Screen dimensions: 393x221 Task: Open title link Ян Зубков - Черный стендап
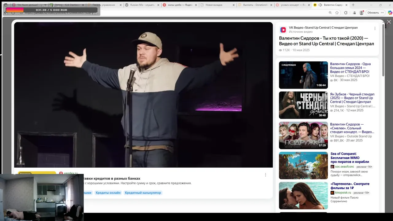pos(352,98)
